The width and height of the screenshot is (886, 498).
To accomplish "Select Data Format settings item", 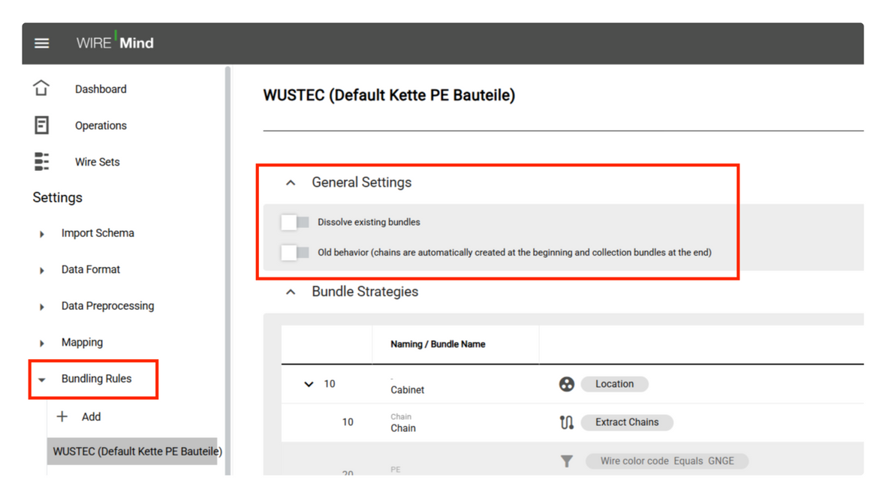I will [x=90, y=269].
